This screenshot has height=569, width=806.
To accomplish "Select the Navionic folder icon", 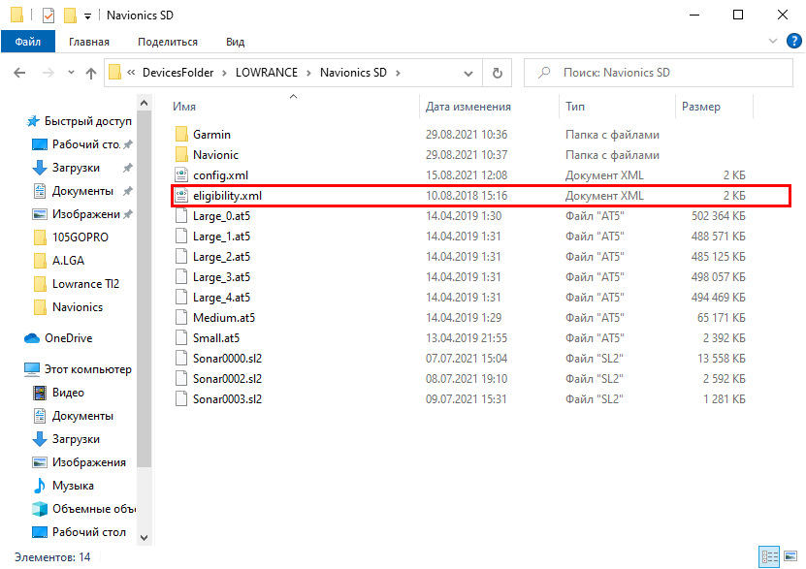I will pos(181,154).
